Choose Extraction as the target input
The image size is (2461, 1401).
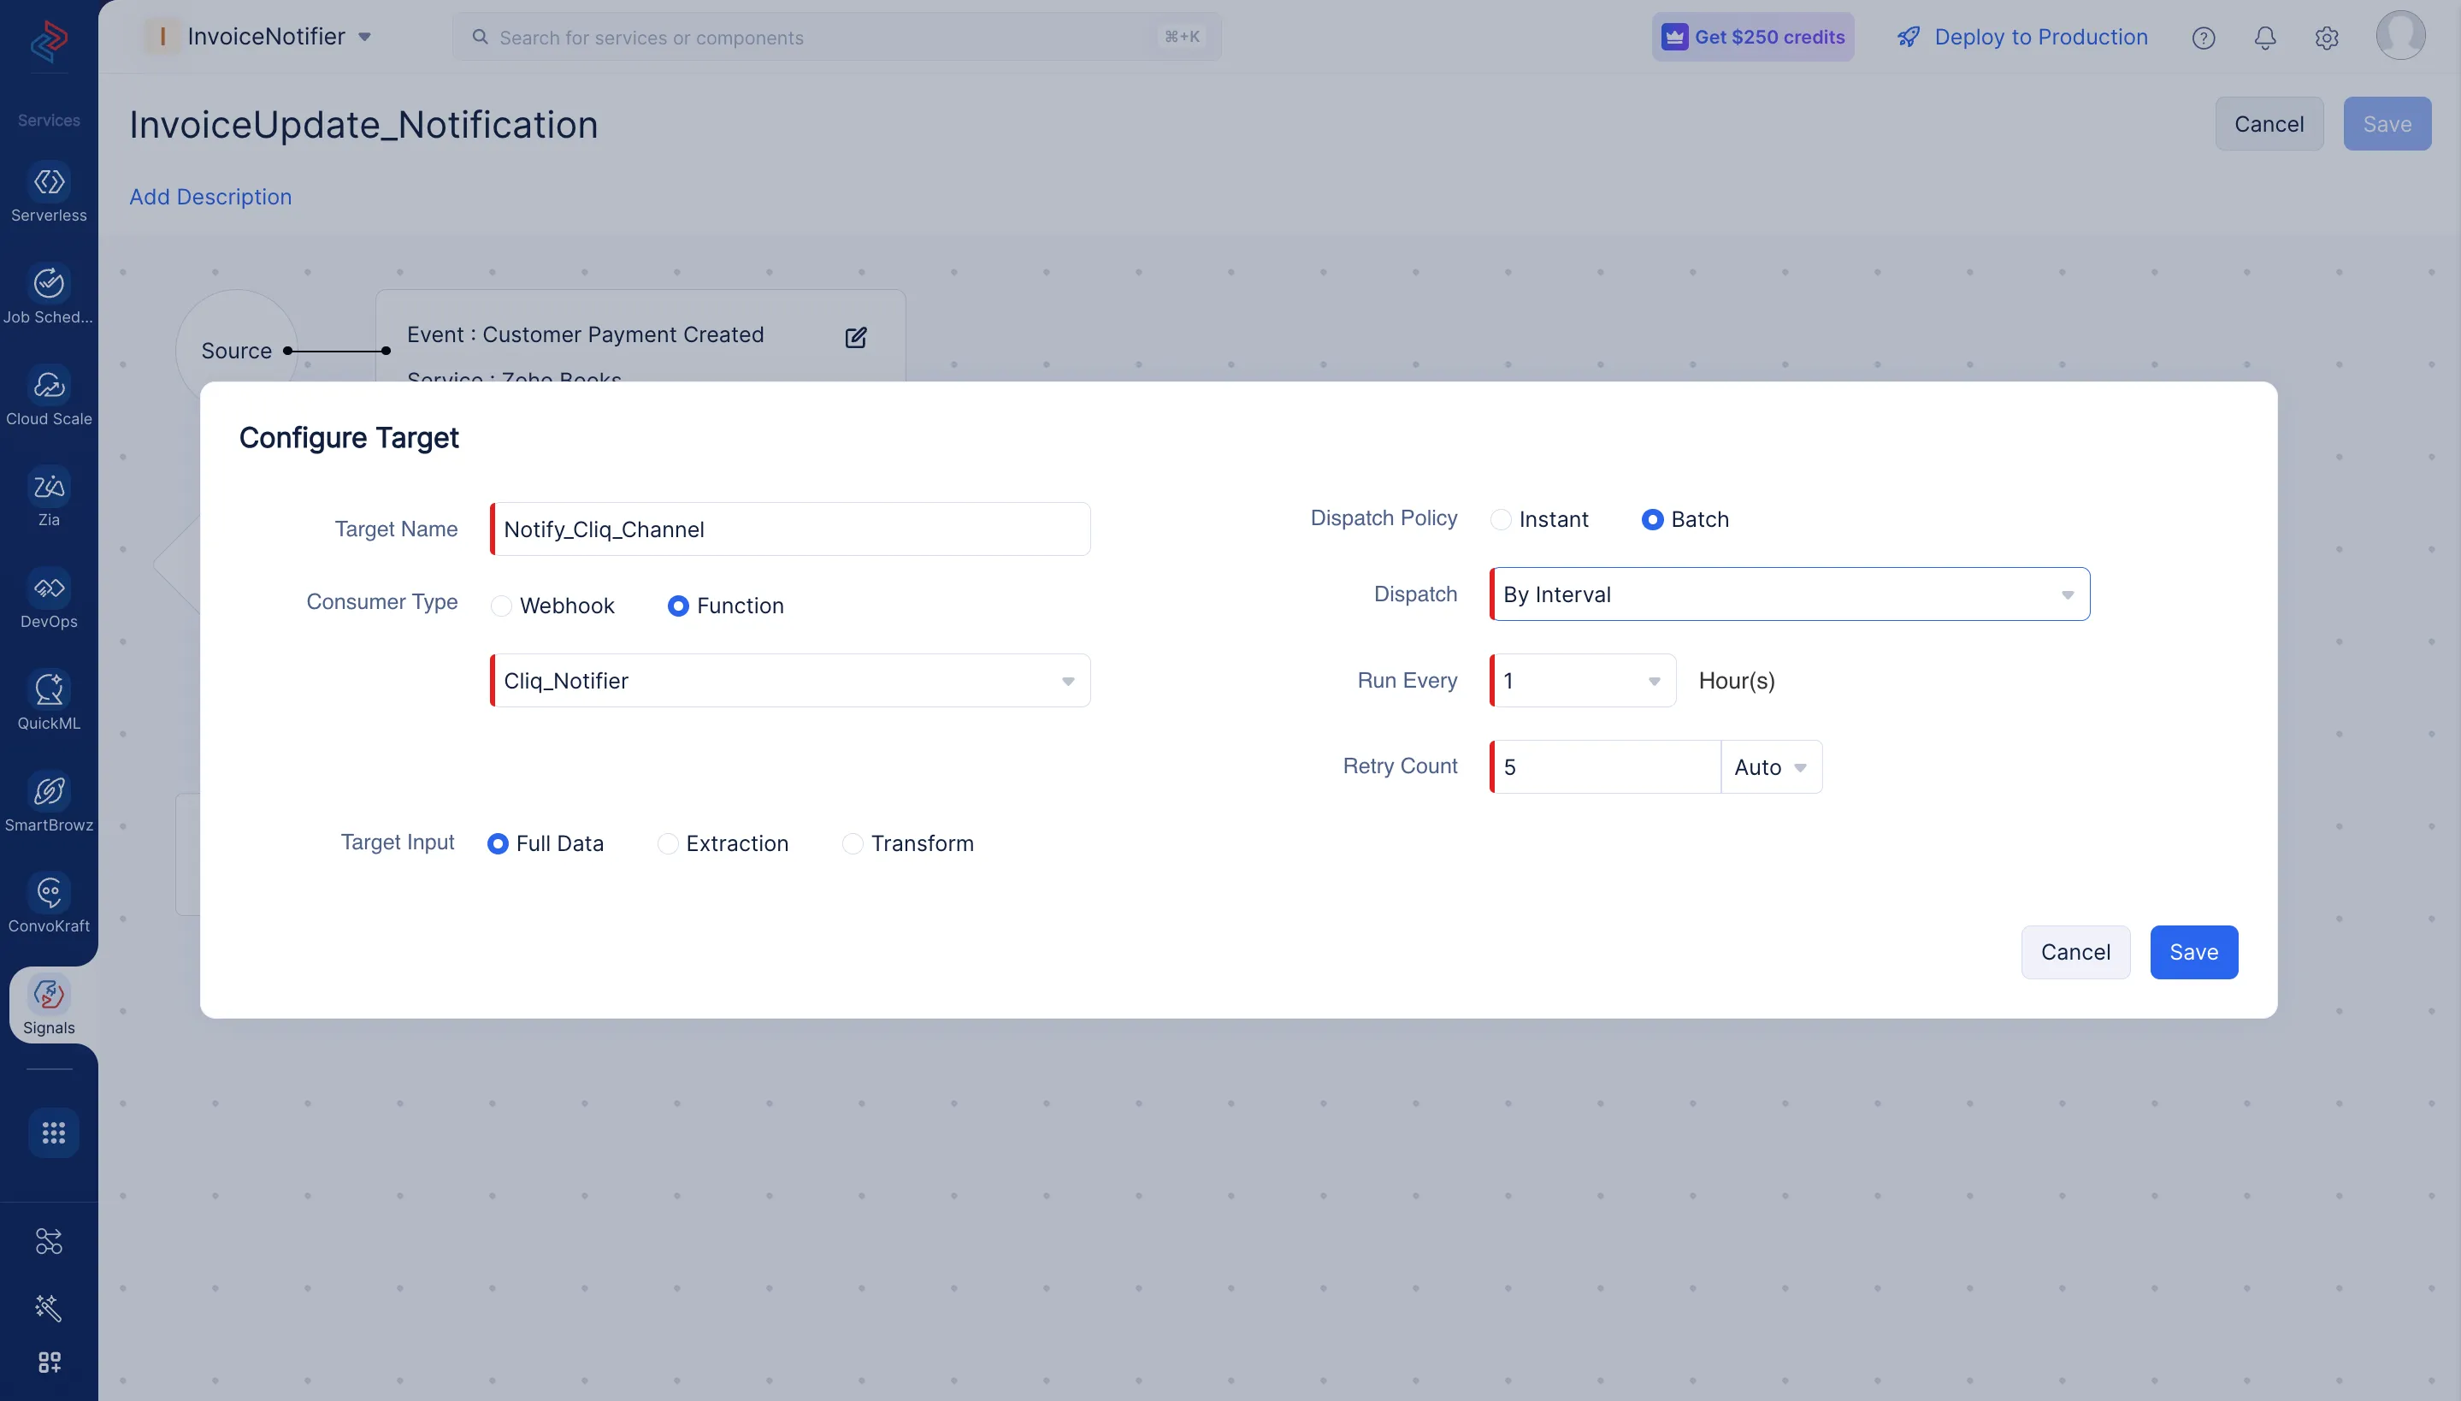pos(668,844)
